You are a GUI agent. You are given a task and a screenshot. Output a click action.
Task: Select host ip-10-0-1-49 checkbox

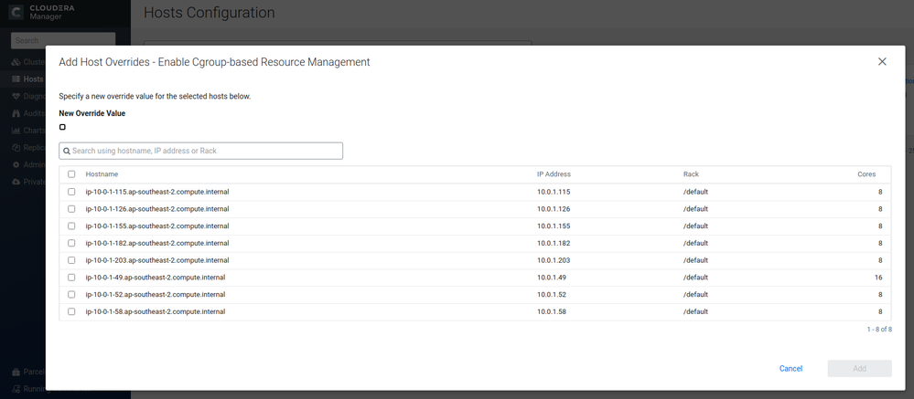(71, 278)
